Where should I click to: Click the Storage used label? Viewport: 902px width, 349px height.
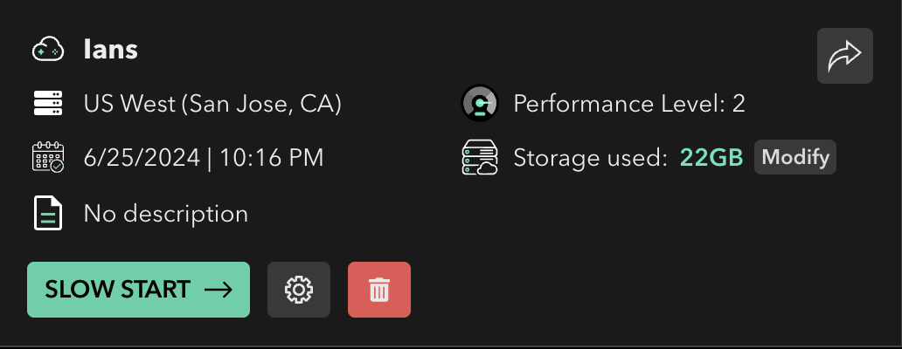pyautogui.click(x=590, y=158)
